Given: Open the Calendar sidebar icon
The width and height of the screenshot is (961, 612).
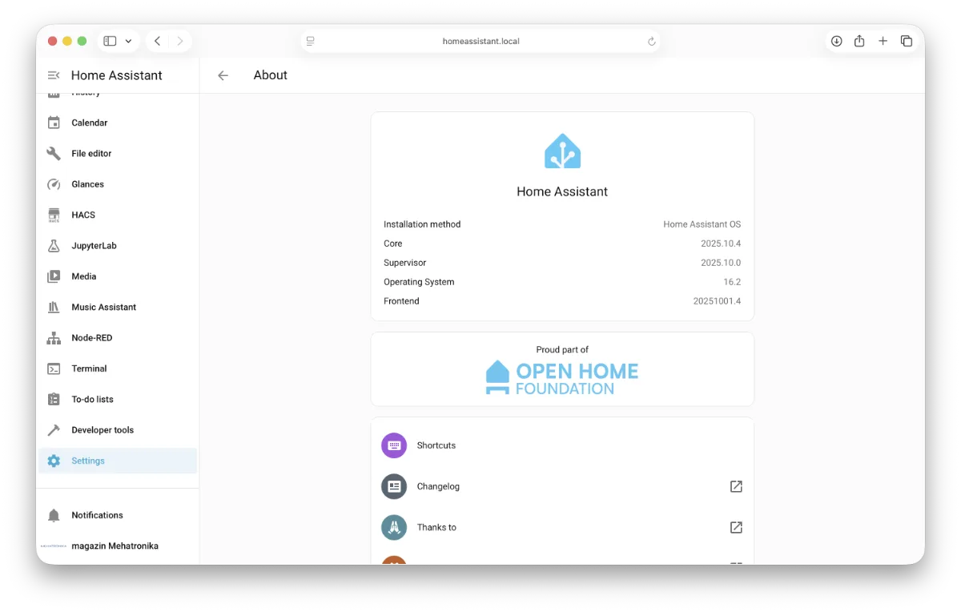Looking at the screenshot, I should pyautogui.click(x=54, y=123).
